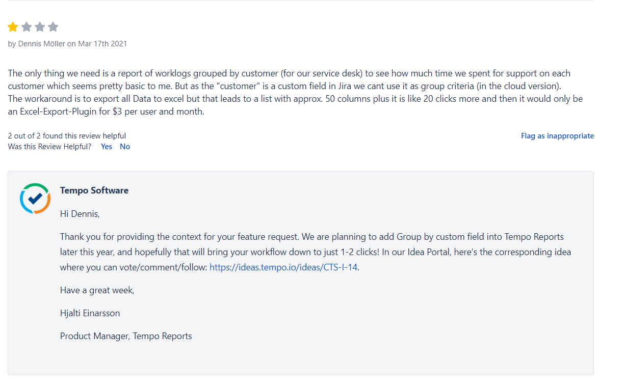
Task: Click the '2 out of 2 found helpful' text
Action: tap(67, 136)
